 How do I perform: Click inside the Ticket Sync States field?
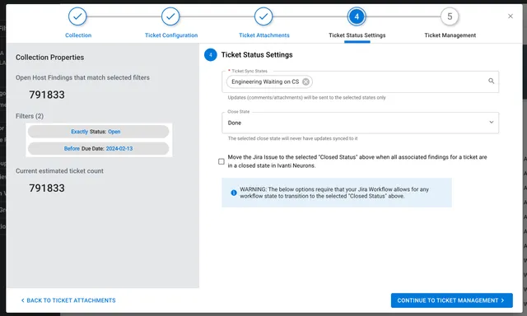coord(361,81)
